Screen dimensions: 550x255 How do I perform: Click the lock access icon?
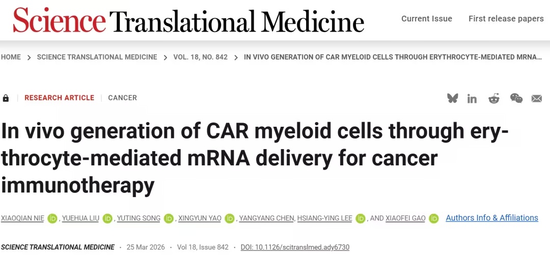coord(6,98)
